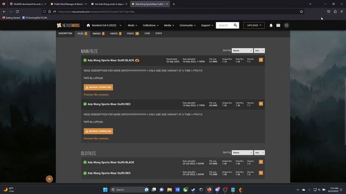Open File Explorer from taskbar
The height and width of the screenshot is (194, 346).
[x=169, y=190]
